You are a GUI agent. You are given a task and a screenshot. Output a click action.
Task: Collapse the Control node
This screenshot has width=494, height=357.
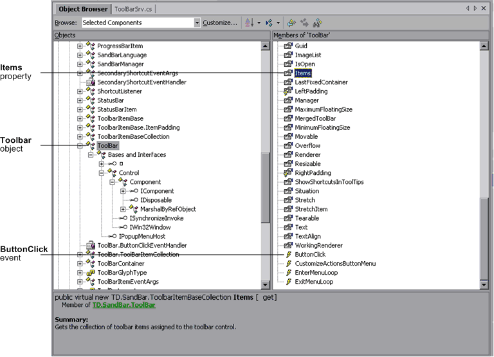pyautogui.click(x=102, y=173)
